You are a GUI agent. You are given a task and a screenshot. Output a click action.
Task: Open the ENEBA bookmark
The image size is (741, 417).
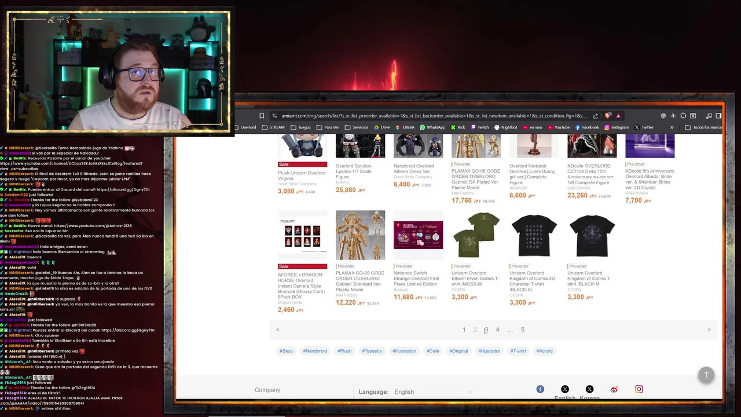pos(405,127)
